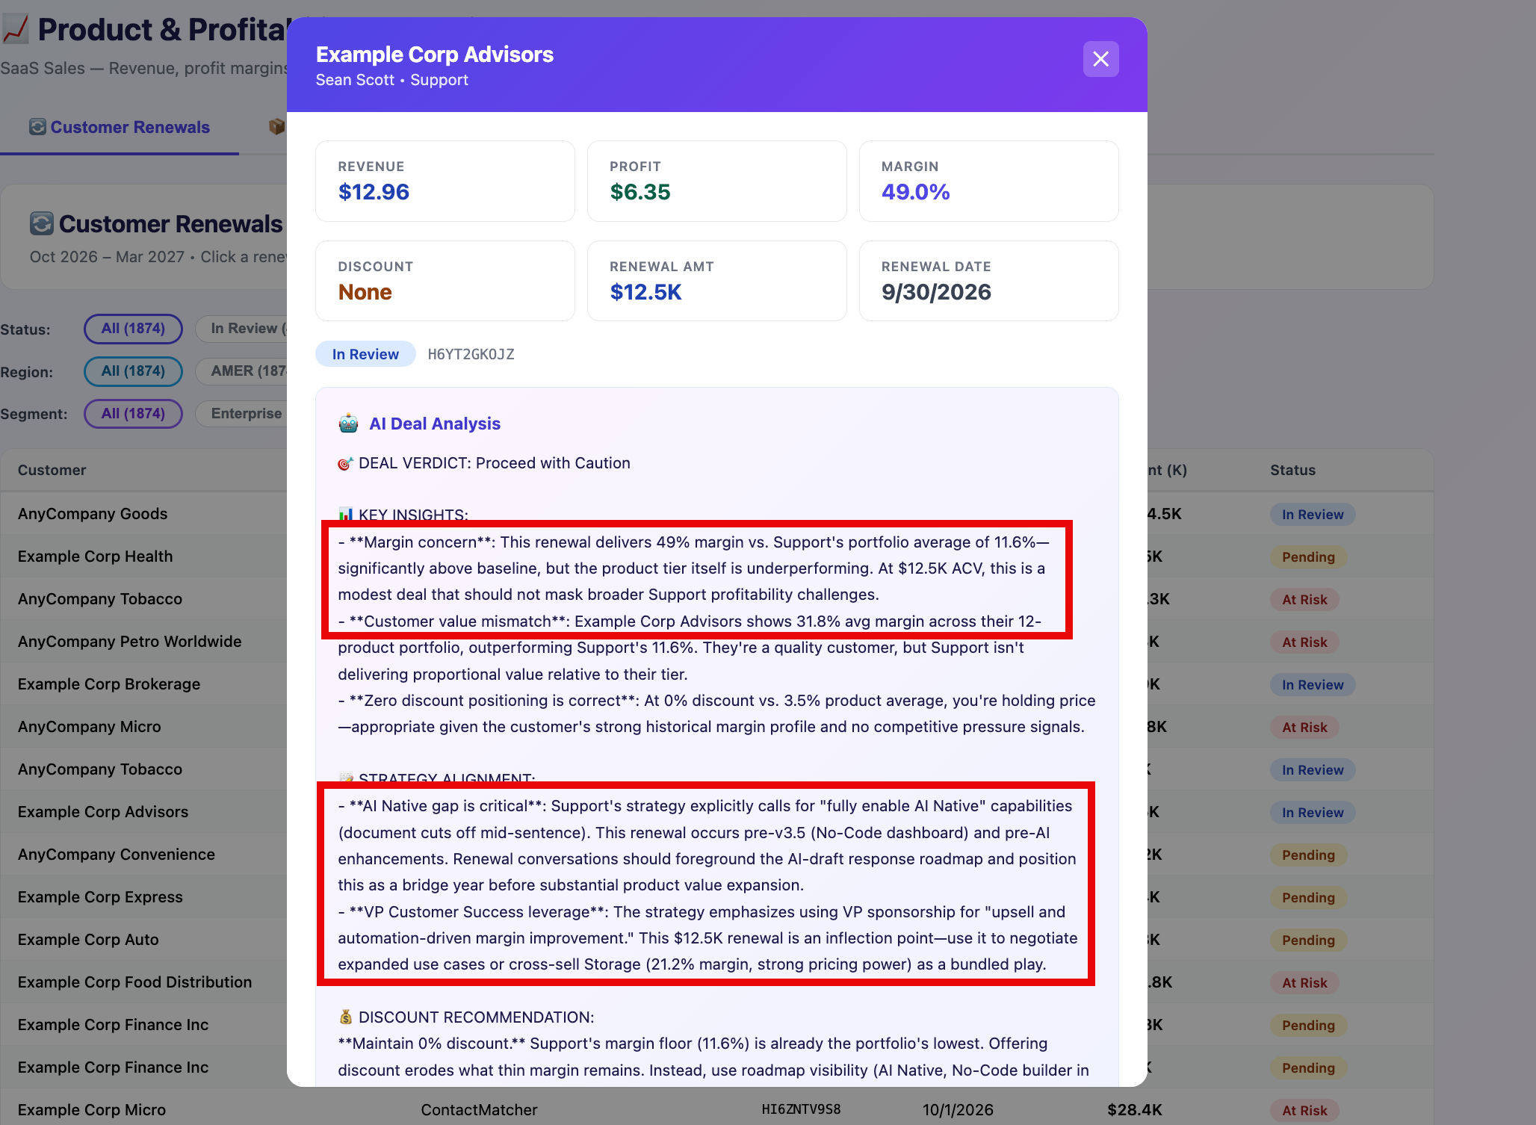Image resolution: width=1536 pixels, height=1125 pixels.
Task: Click the AI Deal Analysis robot icon
Action: [x=348, y=424]
